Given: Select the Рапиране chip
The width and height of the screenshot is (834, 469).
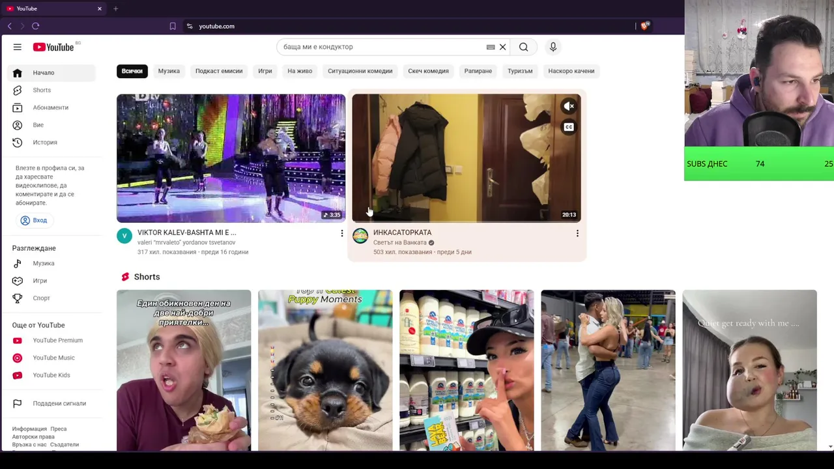Looking at the screenshot, I should [478, 71].
